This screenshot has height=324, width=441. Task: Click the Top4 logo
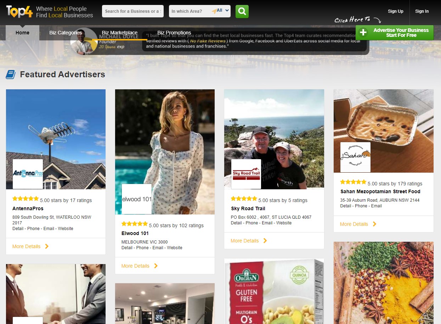(19, 11)
